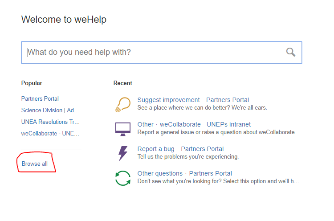This screenshot has width=334, height=221.
Task: Click the green circular arrows icon
Action: (x=123, y=178)
